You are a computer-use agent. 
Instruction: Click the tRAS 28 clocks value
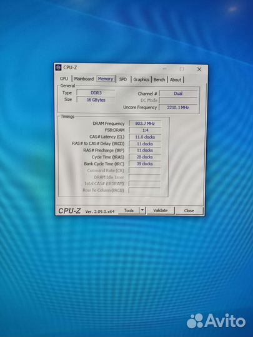point(145,157)
